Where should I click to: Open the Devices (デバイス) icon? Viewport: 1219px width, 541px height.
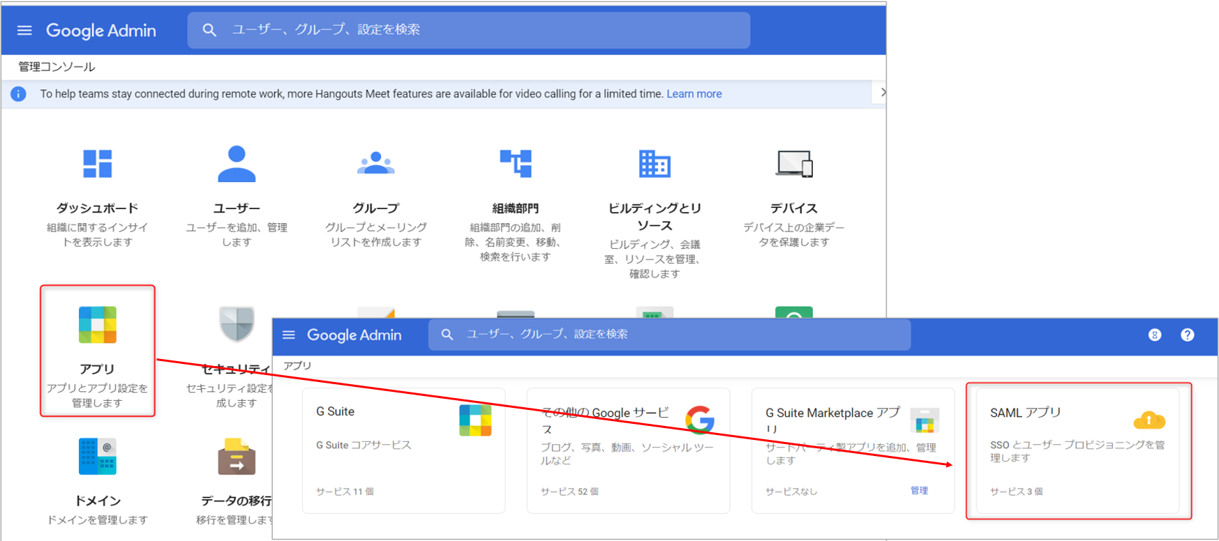click(x=793, y=165)
